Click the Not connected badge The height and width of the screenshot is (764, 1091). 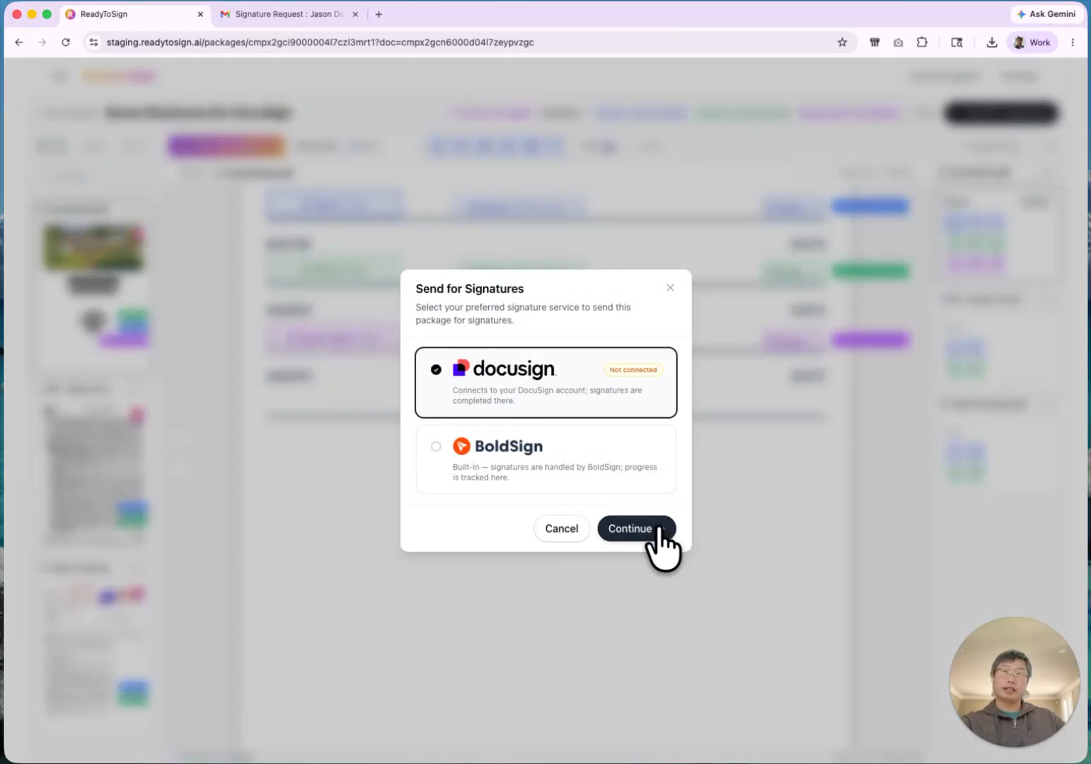click(x=633, y=369)
